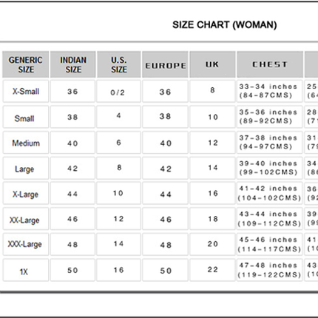Click the U.S. SIZE header cell
Viewport: 318px width, 318px height.
(x=119, y=64)
